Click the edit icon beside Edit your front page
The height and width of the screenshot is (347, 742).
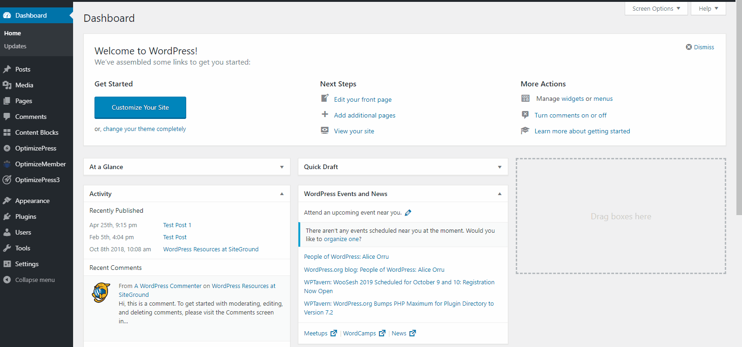click(325, 98)
